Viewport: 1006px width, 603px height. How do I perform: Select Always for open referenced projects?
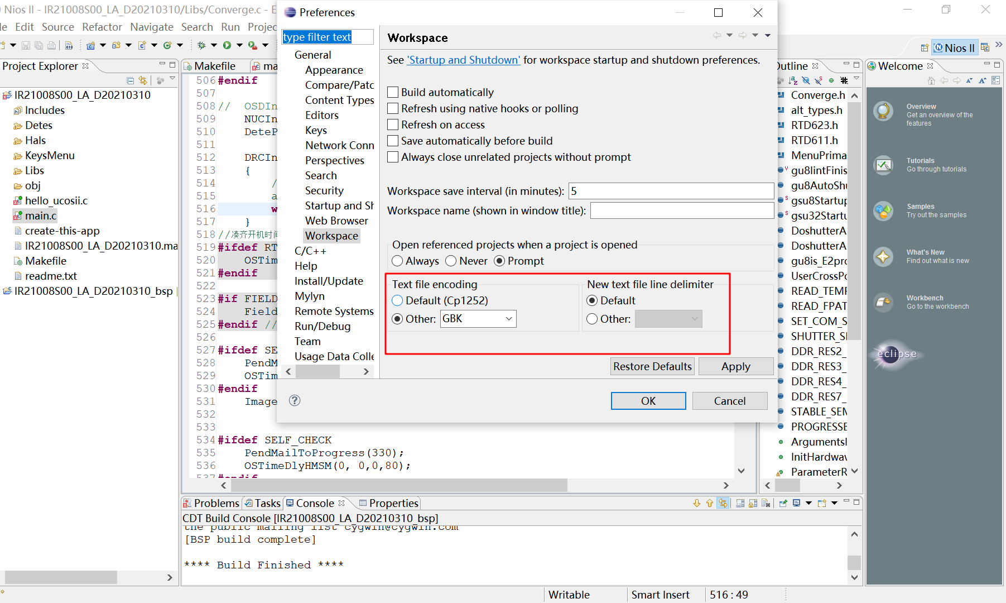click(x=397, y=261)
